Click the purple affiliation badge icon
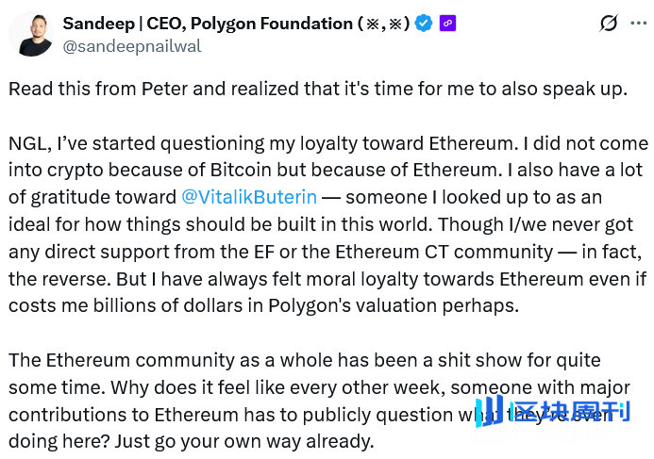 447,23
